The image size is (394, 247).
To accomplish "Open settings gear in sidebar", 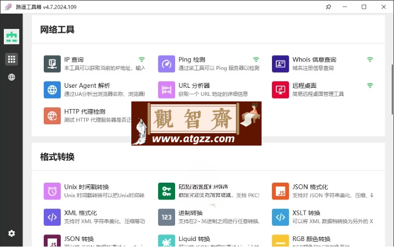I will (x=11, y=233).
